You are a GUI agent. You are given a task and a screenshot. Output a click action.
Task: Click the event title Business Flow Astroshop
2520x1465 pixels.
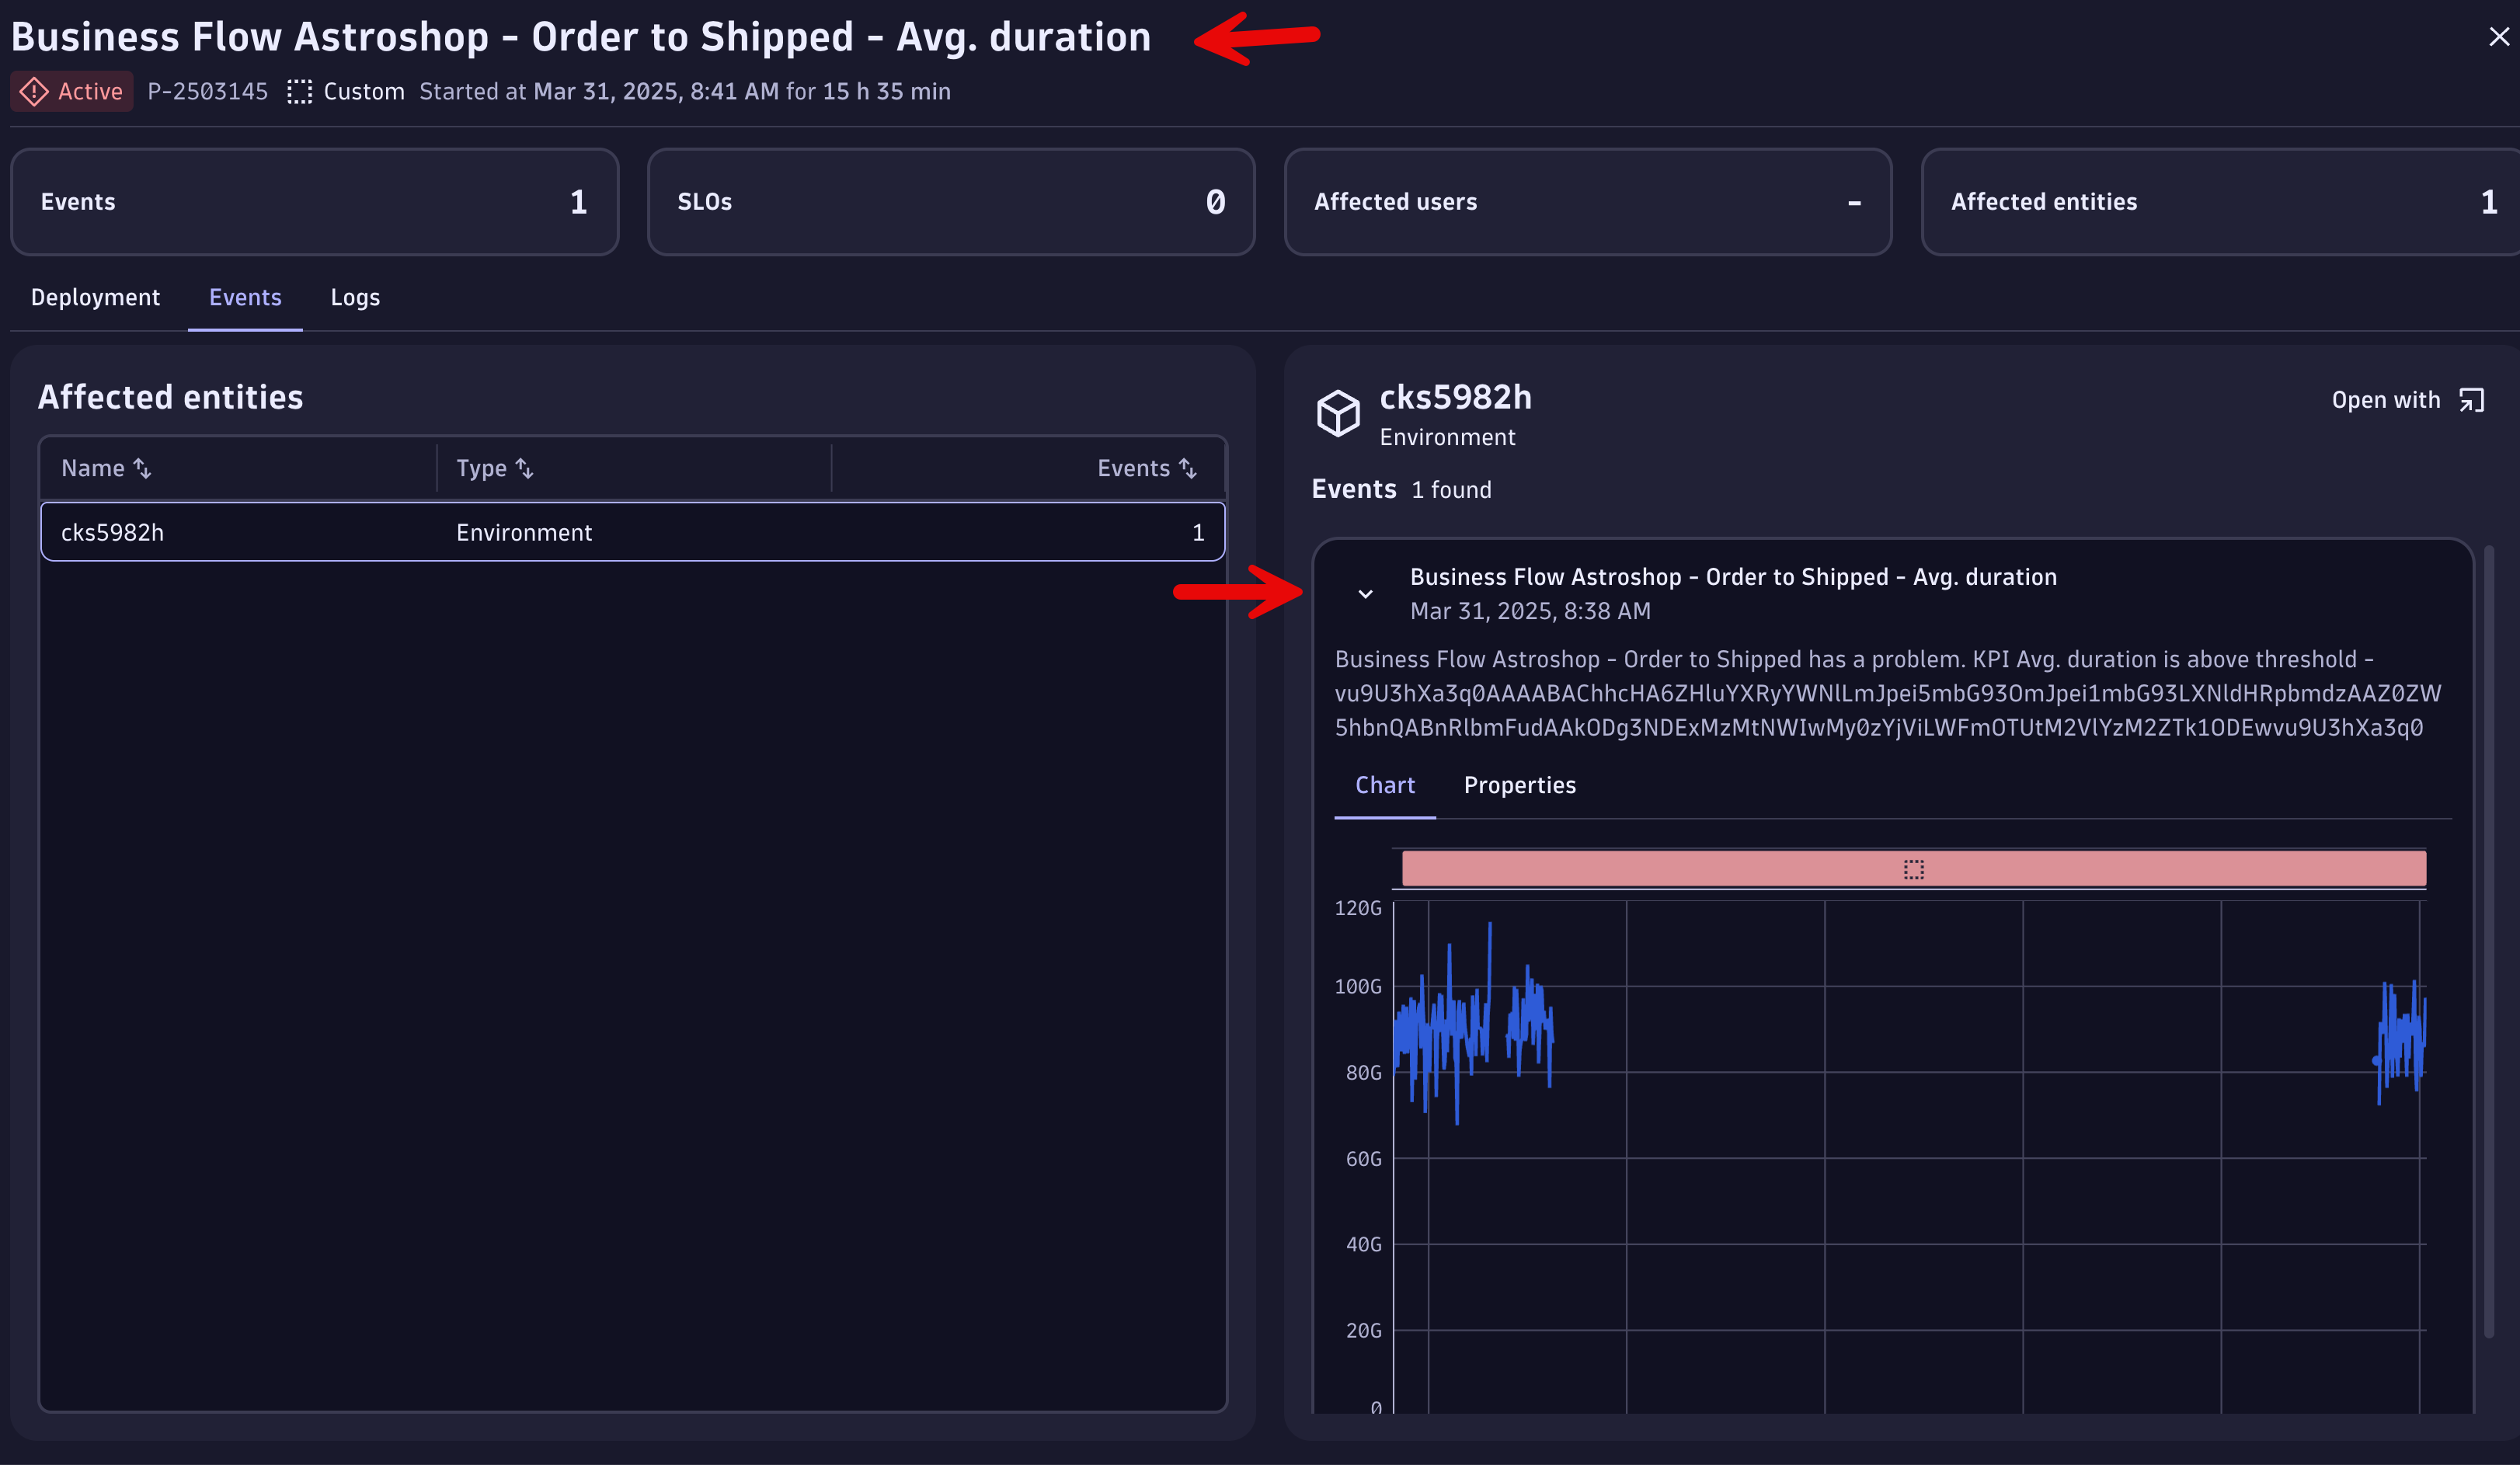tap(1733, 577)
